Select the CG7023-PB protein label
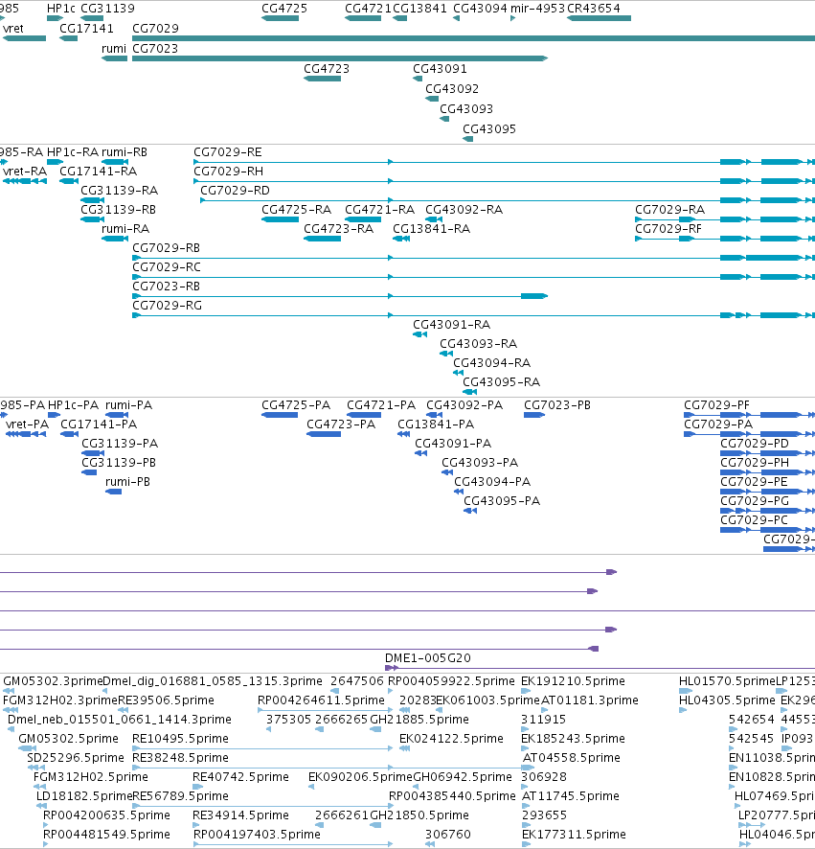The image size is (815, 849). (557, 405)
